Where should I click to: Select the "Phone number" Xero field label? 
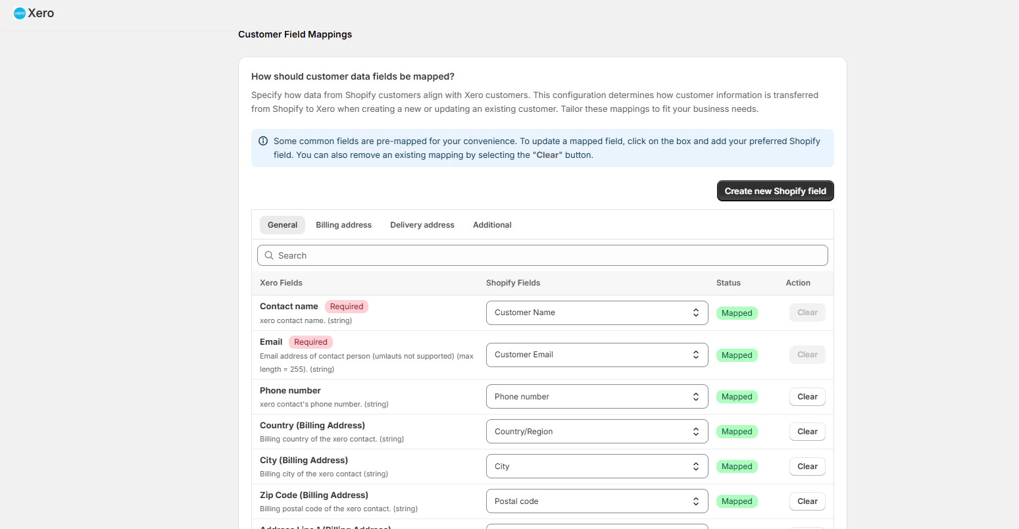290,391
